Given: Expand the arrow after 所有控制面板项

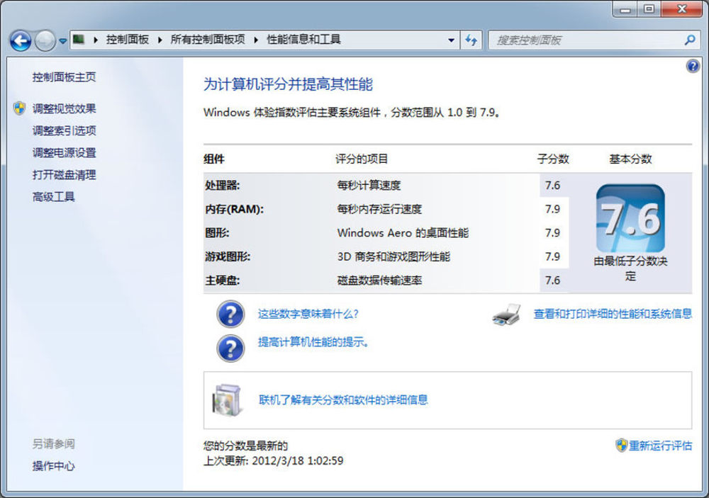Looking at the screenshot, I should pyautogui.click(x=256, y=40).
